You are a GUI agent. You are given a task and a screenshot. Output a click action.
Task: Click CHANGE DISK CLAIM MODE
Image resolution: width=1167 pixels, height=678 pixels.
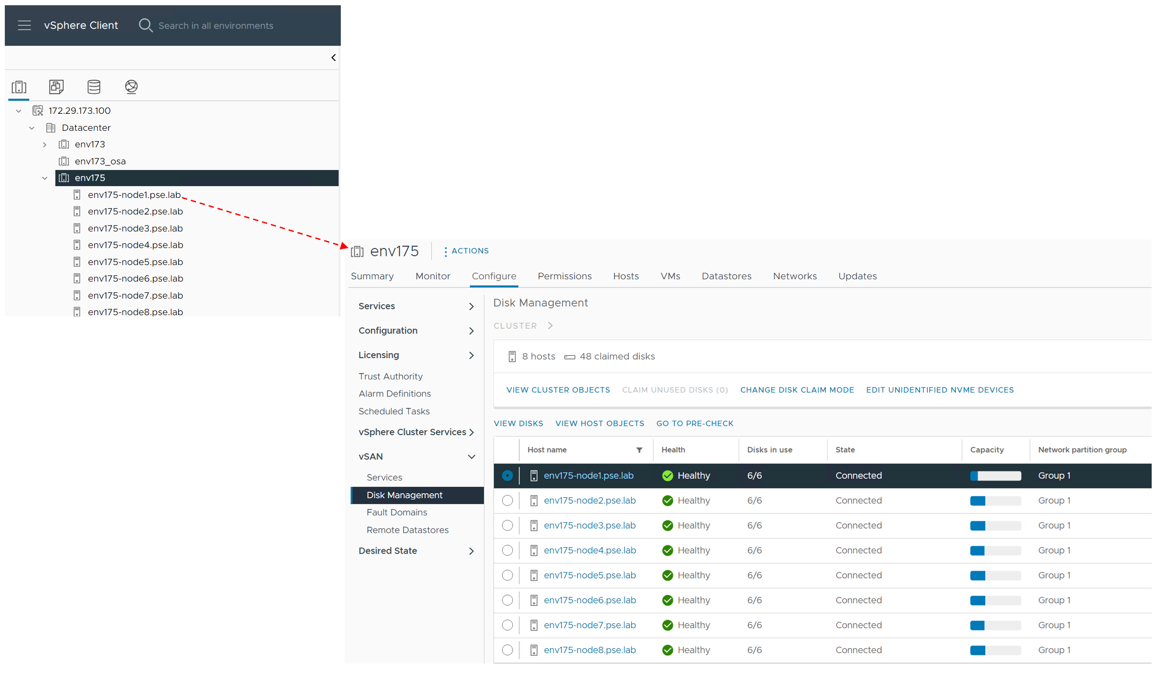(x=797, y=390)
